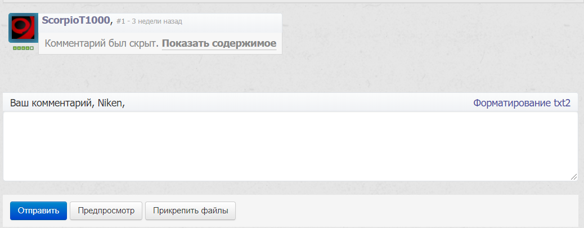Click the "Ваш комментарий, Niken," label

click(68, 103)
